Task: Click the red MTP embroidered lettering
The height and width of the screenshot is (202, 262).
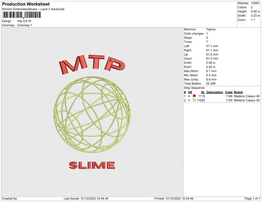Action: tap(92, 64)
